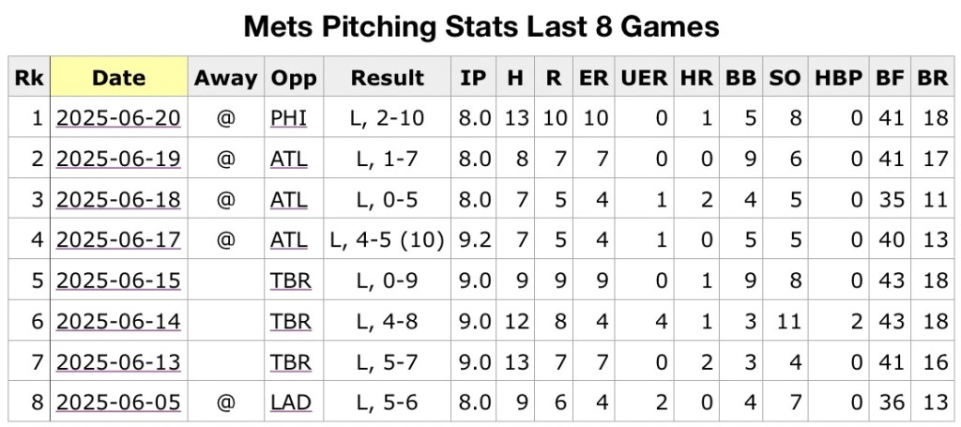Click the 2025-06-13 date link
The height and width of the screenshot is (427, 961).
(118, 362)
